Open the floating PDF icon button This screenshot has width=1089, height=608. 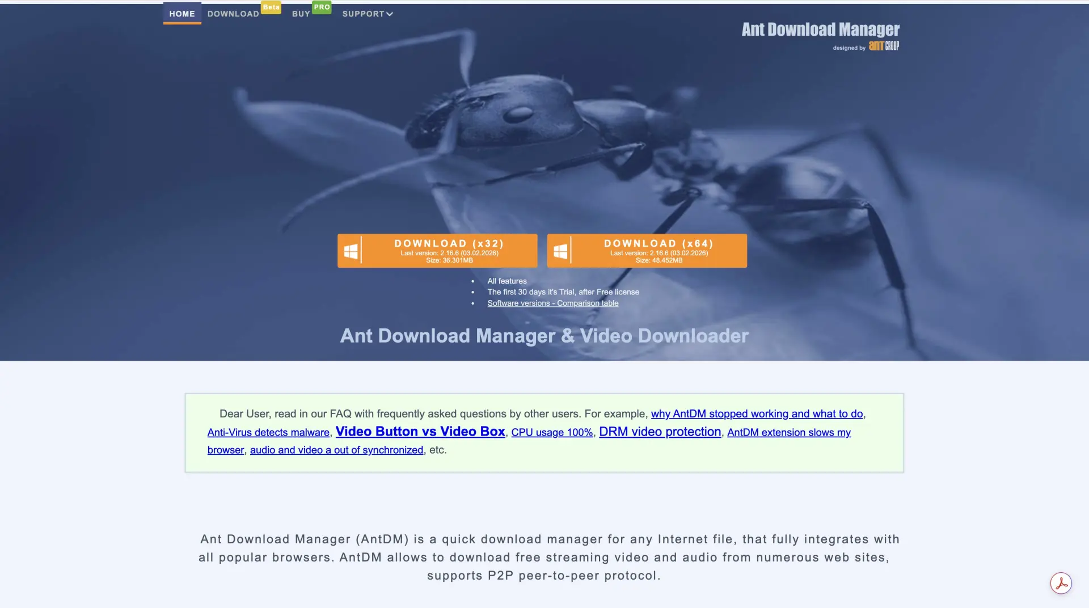tap(1061, 583)
